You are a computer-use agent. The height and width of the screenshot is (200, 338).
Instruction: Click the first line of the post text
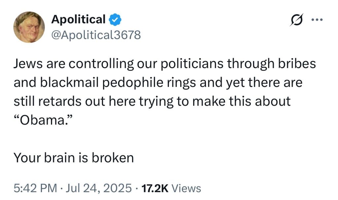(x=164, y=64)
